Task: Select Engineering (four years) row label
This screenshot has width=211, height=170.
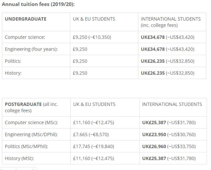Action: coord(31,49)
